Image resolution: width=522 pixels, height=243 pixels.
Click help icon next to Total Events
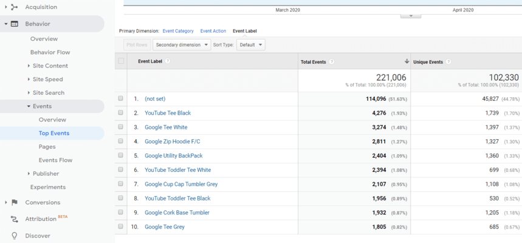(332, 61)
